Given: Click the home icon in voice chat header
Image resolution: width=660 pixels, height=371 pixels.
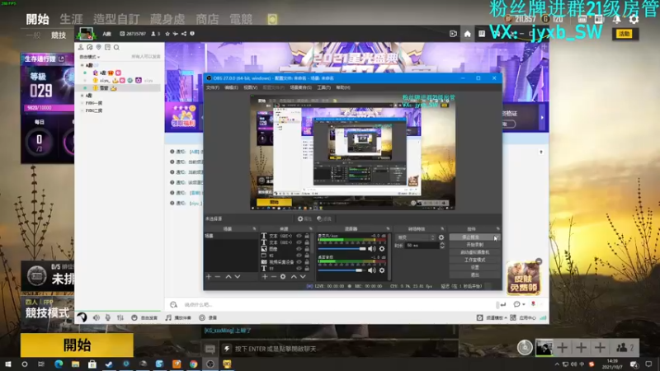Looking at the screenshot, I should pos(467,34).
